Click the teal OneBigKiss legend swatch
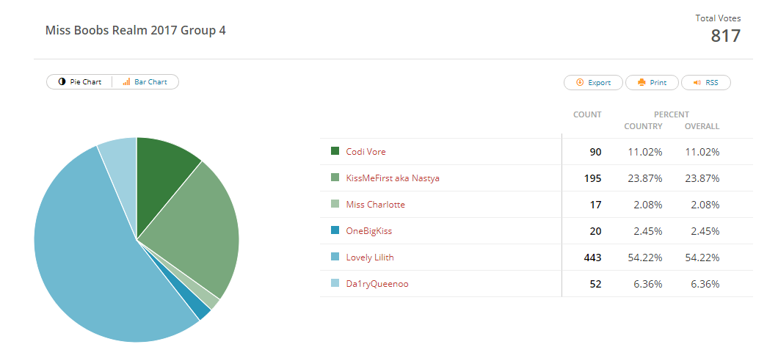 pyautogui.click(x=335, y=230)
